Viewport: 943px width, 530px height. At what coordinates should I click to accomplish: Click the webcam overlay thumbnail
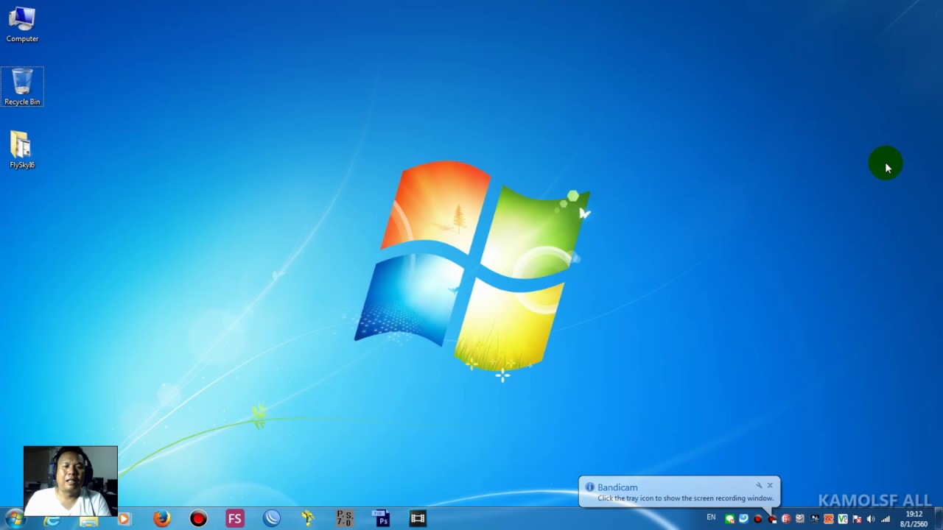click(x=70, y=481)
